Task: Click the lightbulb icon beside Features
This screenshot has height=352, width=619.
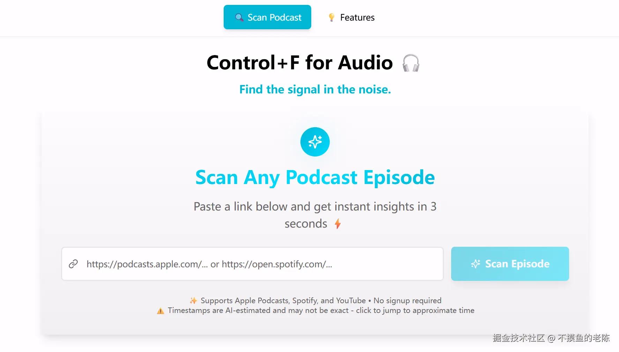Action: click(331, 17)
